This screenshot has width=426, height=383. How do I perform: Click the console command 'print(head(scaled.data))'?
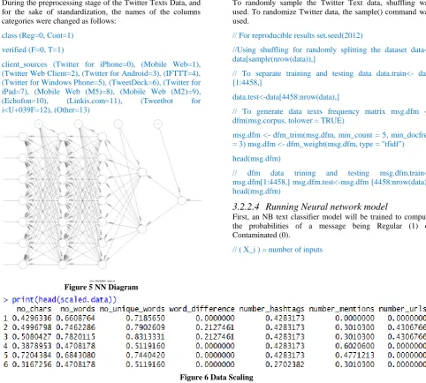pyautogui.click(x=65, y=300)
